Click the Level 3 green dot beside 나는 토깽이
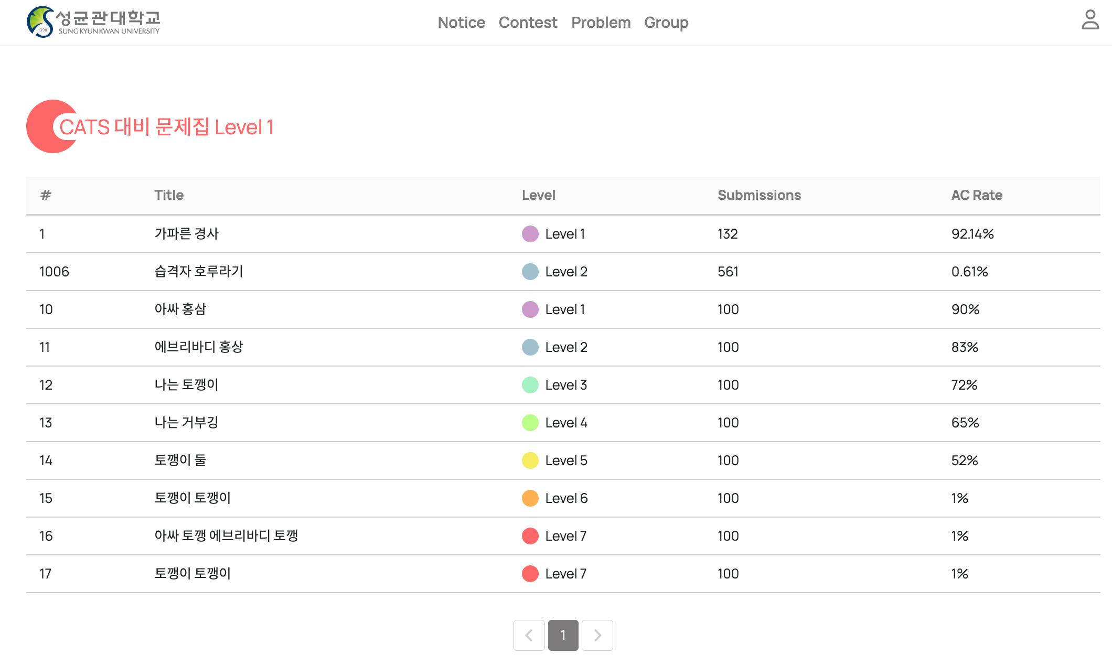The width and height of the screenshot is (1112, 665). coord(530,385)
